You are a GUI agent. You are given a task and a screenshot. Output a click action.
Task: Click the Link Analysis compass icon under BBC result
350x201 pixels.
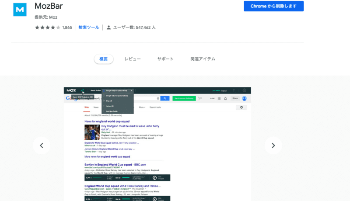click(154, 178)
